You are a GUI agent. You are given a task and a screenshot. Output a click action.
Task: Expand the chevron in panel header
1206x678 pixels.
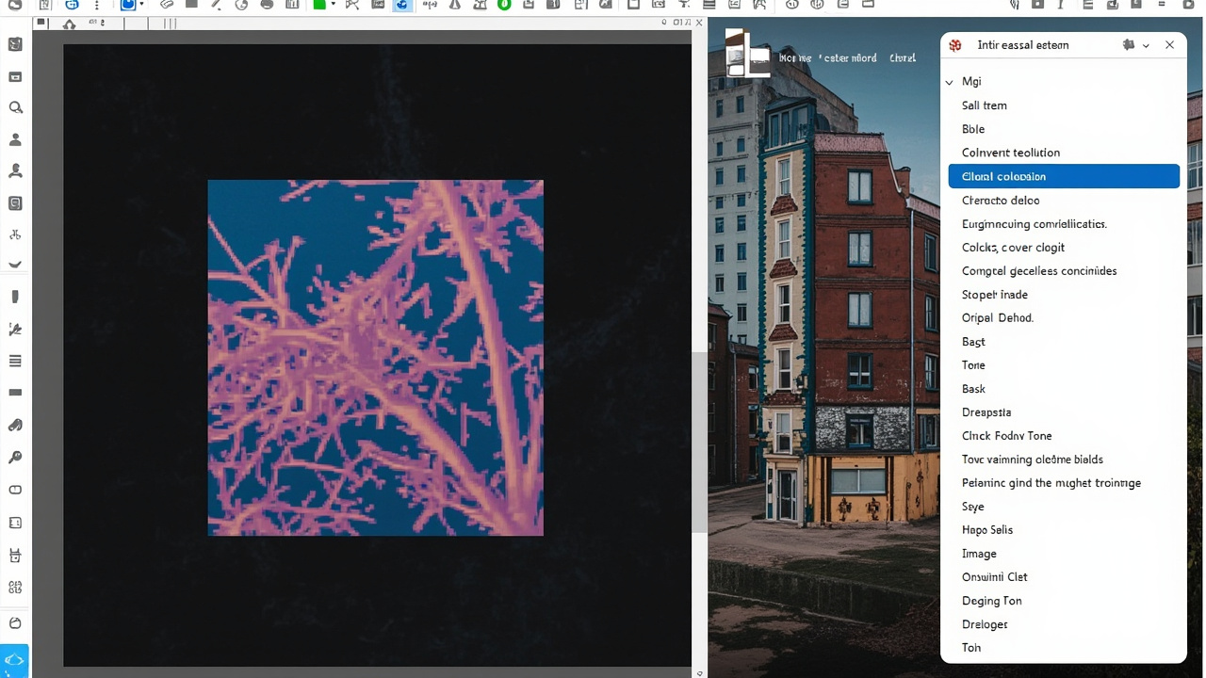pyautogui.click(x=1146, y=45)
